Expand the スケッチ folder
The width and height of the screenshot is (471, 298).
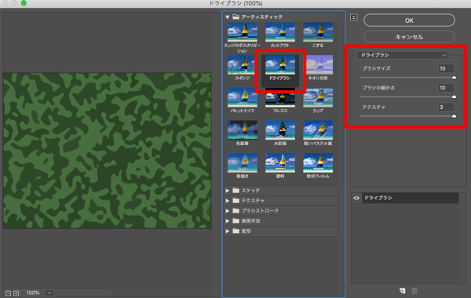[228, 191]
